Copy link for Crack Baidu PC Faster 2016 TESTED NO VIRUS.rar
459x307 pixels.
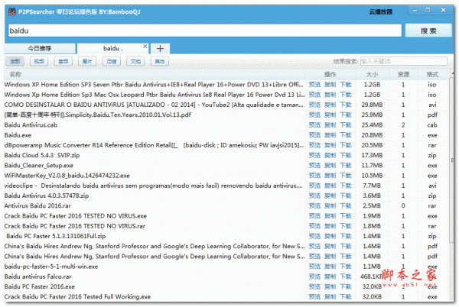pos(330,226)
